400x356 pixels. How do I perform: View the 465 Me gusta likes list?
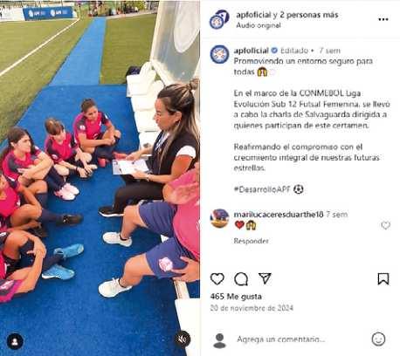(236, 297)
